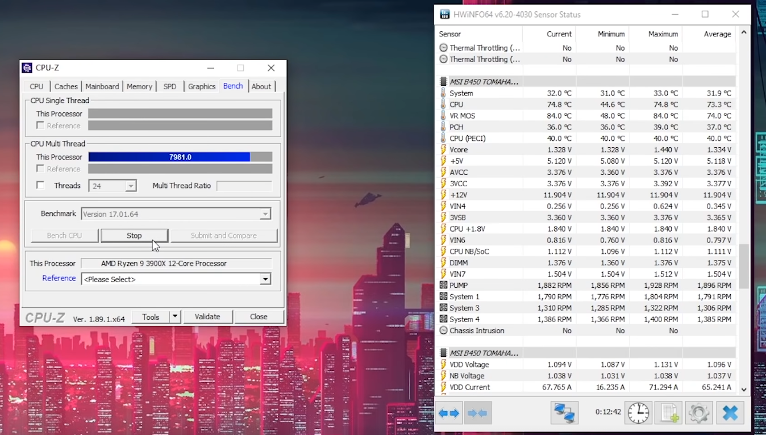Click the lightning icon beside NB Voltage

[x=443, y=375]
